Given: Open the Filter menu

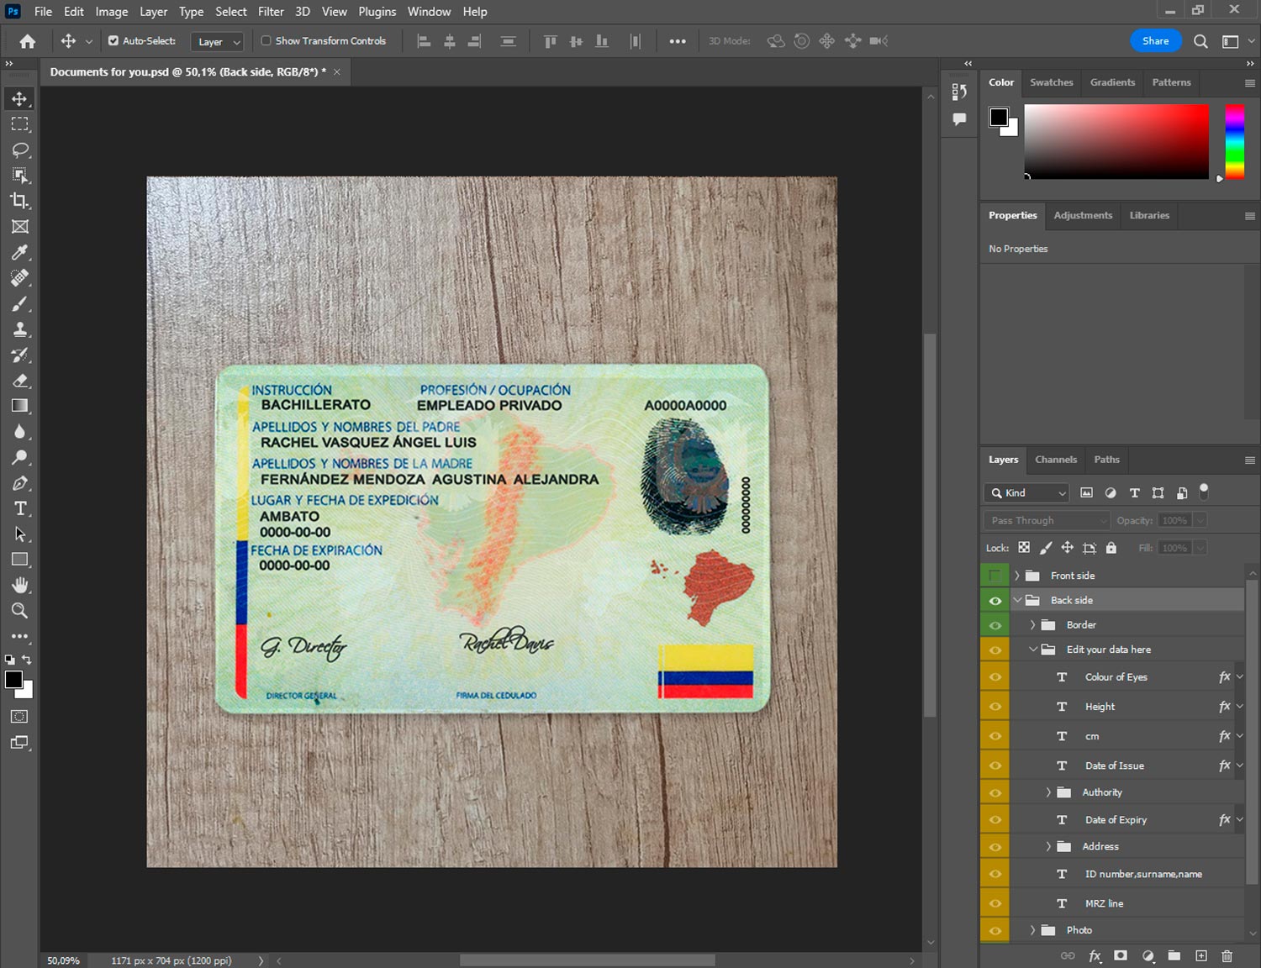Looking at the screenshot, I should point(271,12).
